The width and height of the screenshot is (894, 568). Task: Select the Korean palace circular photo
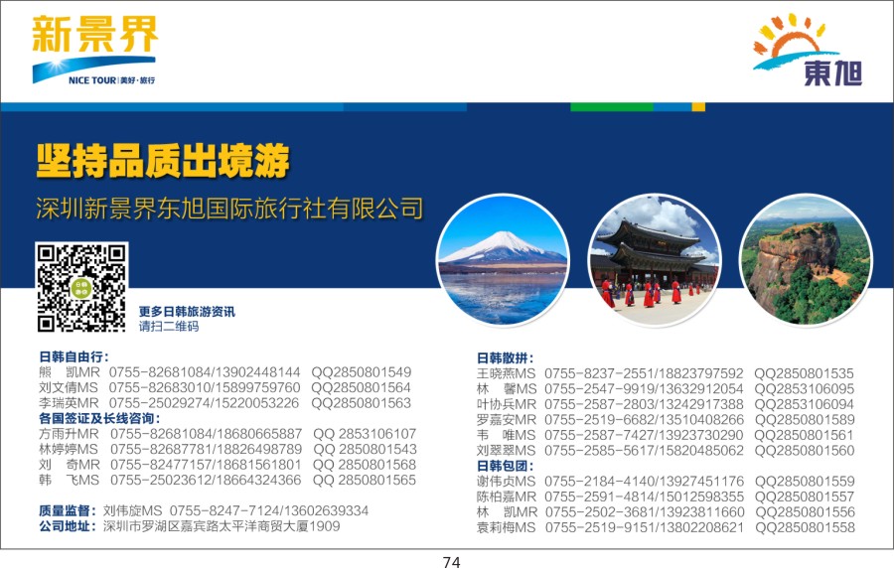coord(655,260)
